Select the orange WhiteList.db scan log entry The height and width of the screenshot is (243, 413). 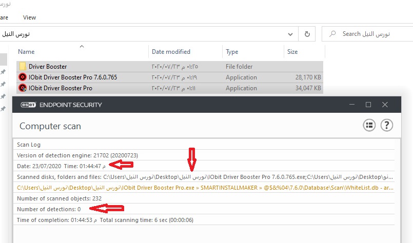(x=205, y=188)
